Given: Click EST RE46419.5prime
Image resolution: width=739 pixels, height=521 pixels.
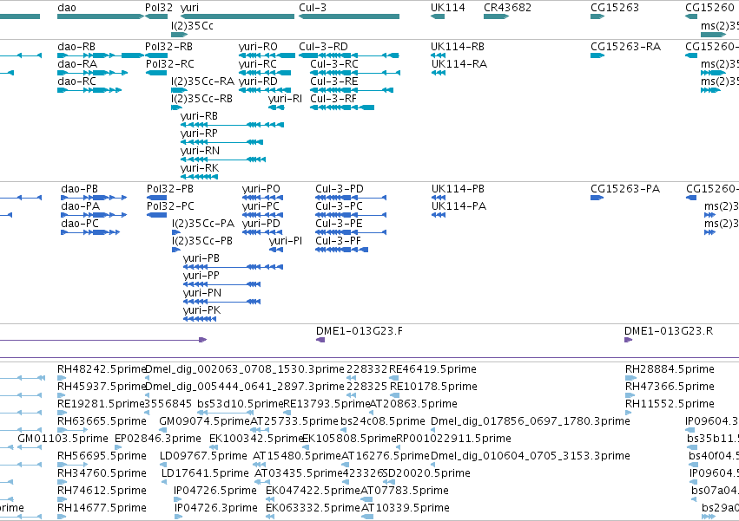Looking at the screenshot, I should pyautogui.click(x=432, y=369).
